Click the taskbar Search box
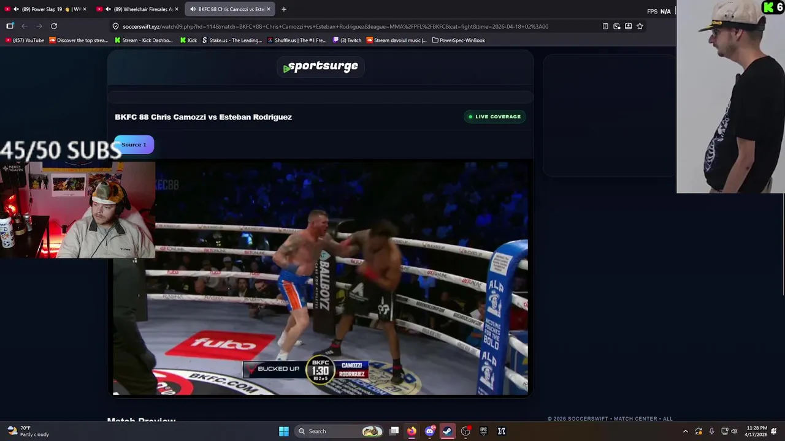The image size is (785, 441). [x=339, y=431]
